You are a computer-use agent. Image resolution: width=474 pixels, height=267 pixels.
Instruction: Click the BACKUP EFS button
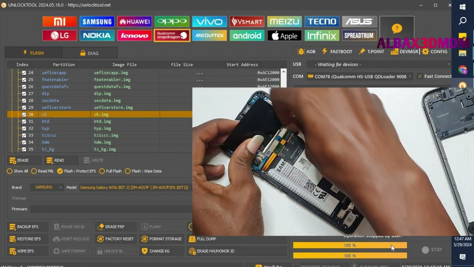pyautogui.click(x=28, y=227)
